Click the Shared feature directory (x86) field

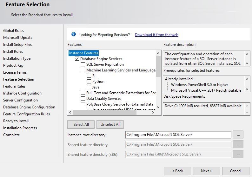(178, 154)
